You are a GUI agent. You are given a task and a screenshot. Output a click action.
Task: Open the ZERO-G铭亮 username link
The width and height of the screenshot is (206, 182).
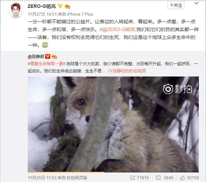[42, 6]
